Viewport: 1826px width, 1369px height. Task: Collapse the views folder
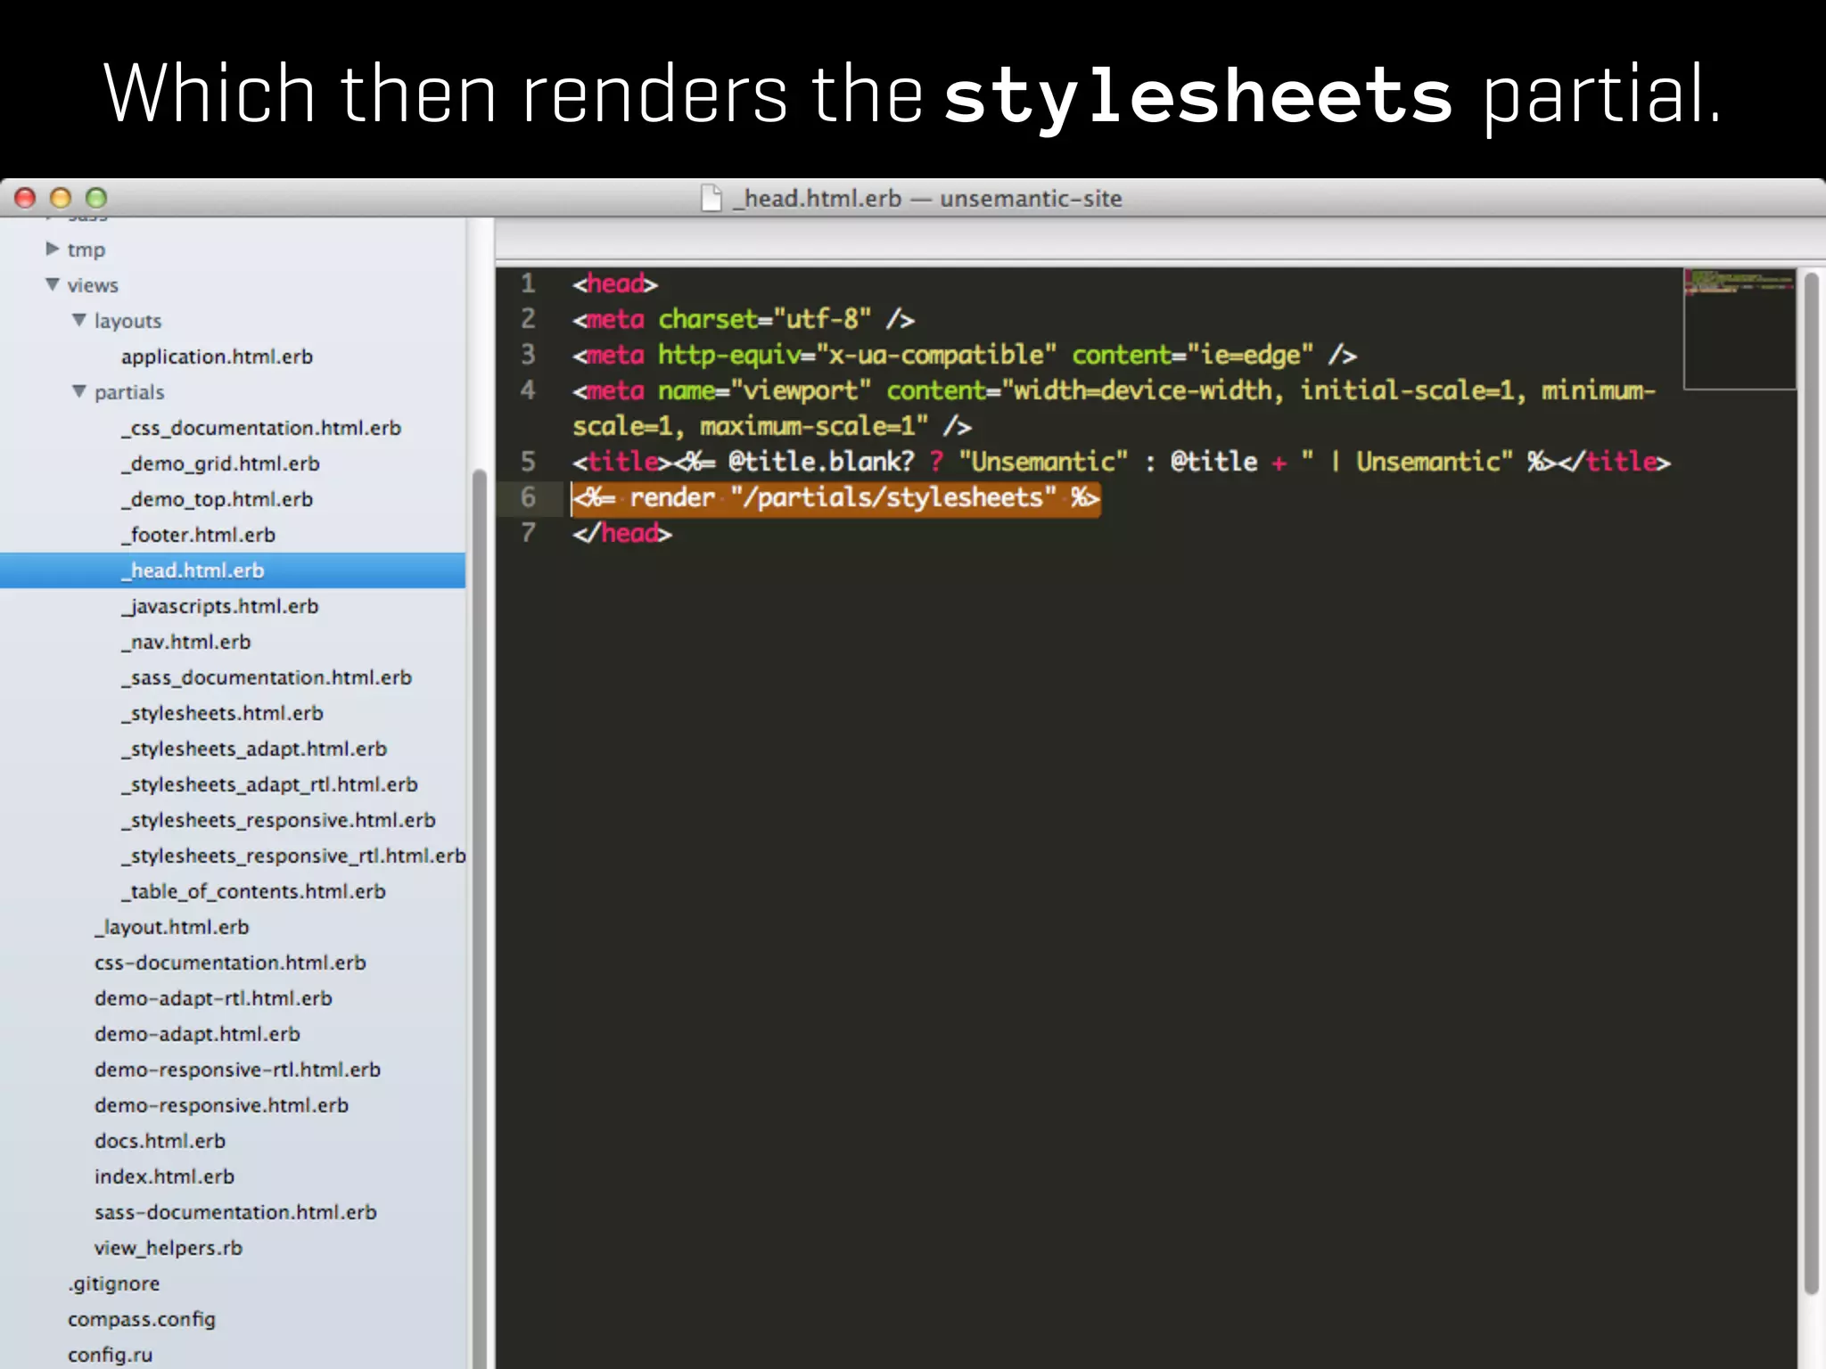point(53,284)
